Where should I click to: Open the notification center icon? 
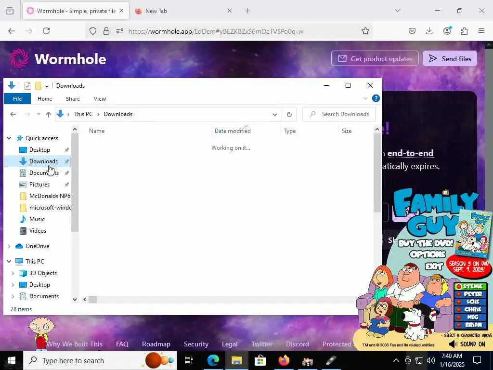pos(477,360)
